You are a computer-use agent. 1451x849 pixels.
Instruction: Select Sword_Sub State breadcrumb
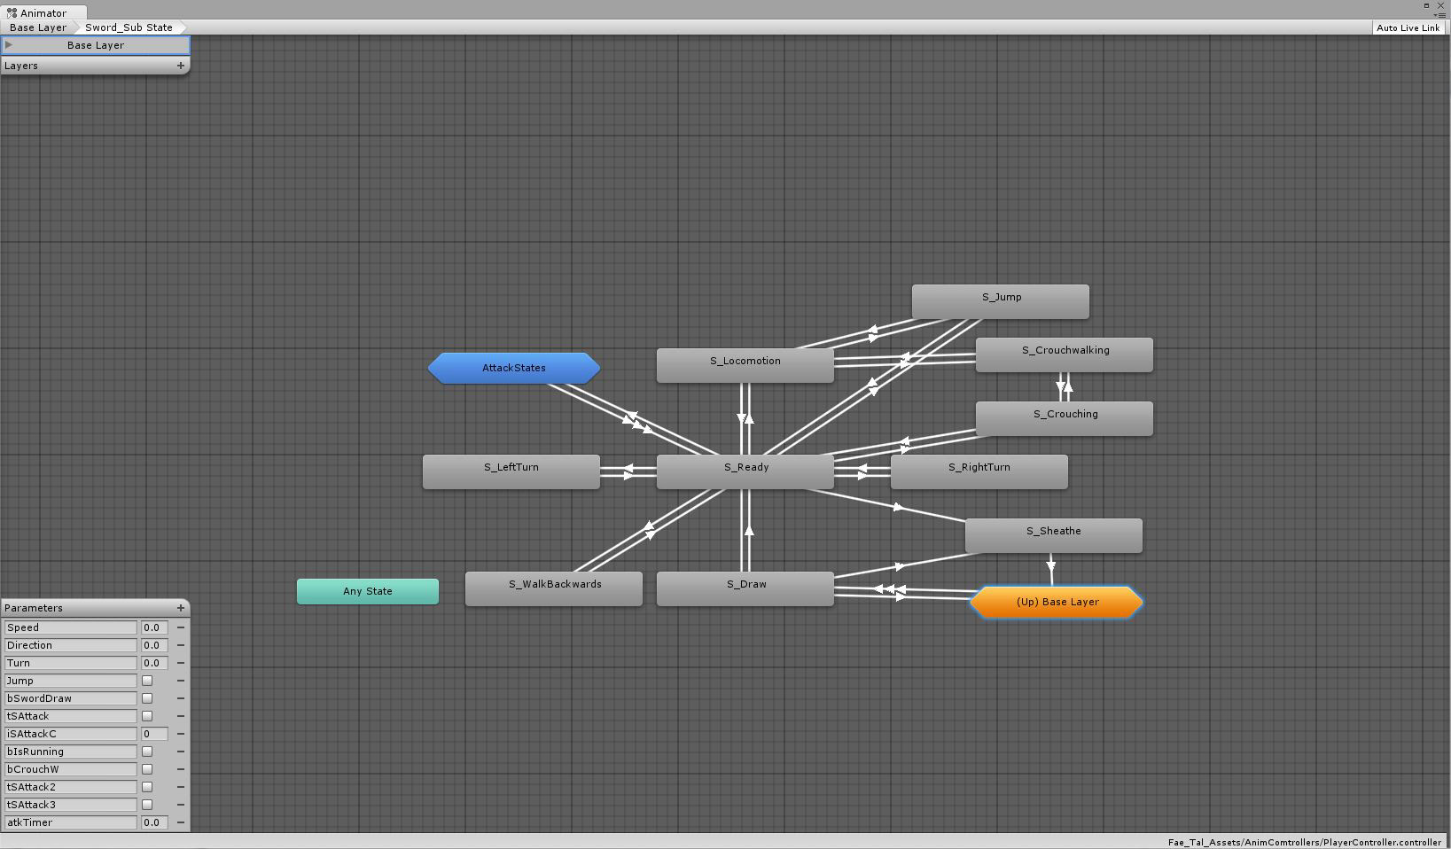[x=129, y=27]
